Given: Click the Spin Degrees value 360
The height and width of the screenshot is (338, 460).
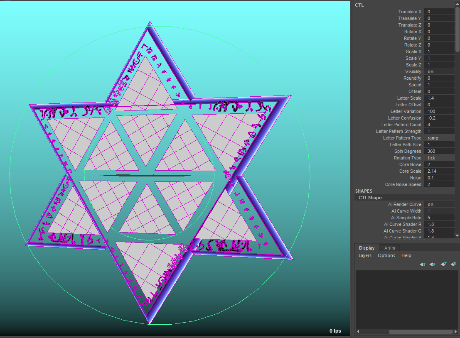Looking at the screenshot, I should click(439, 151).
